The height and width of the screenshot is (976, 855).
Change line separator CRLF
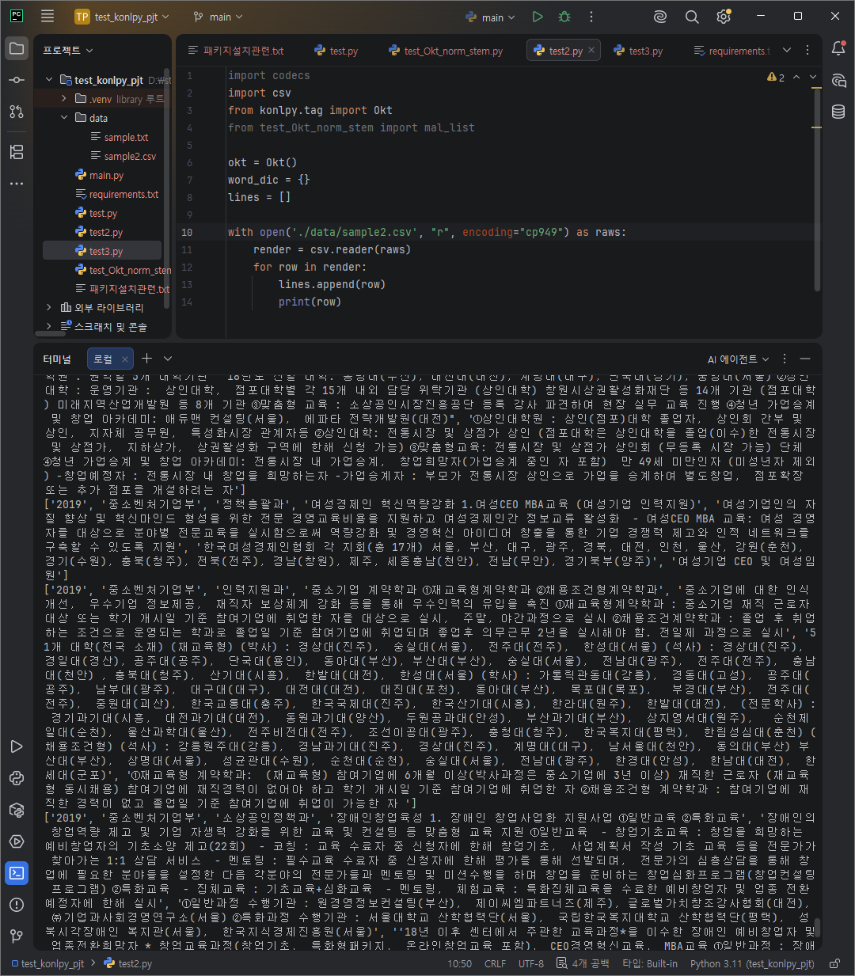click(x=496, y=963)
